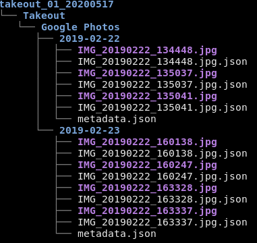The image size is (257, 243).
Task: Click IMG_20190222_160138.jpg image file
Action: point(147,142)
